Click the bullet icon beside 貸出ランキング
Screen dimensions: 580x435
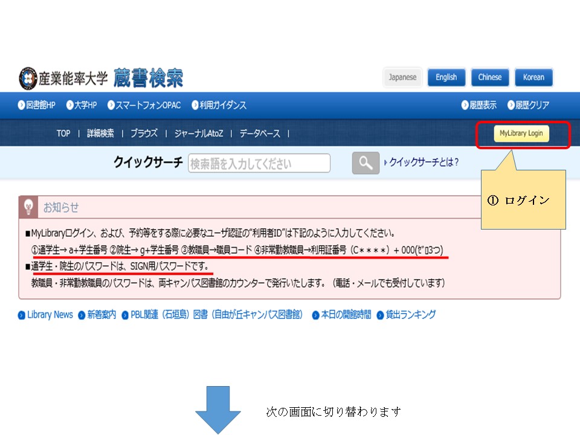[x=380, y=315]
